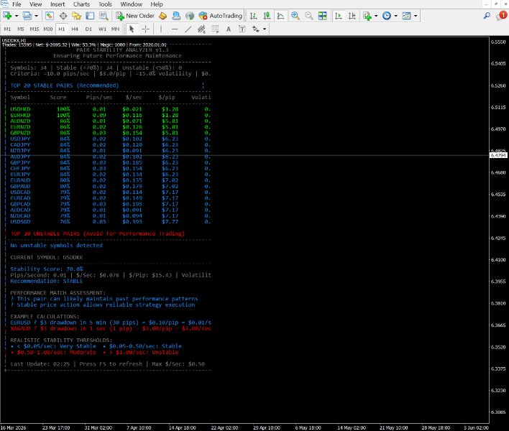This screenshot has width=509, height=431.
Task: Expand the Periods dropdown arrow
Action: point(395,16)
